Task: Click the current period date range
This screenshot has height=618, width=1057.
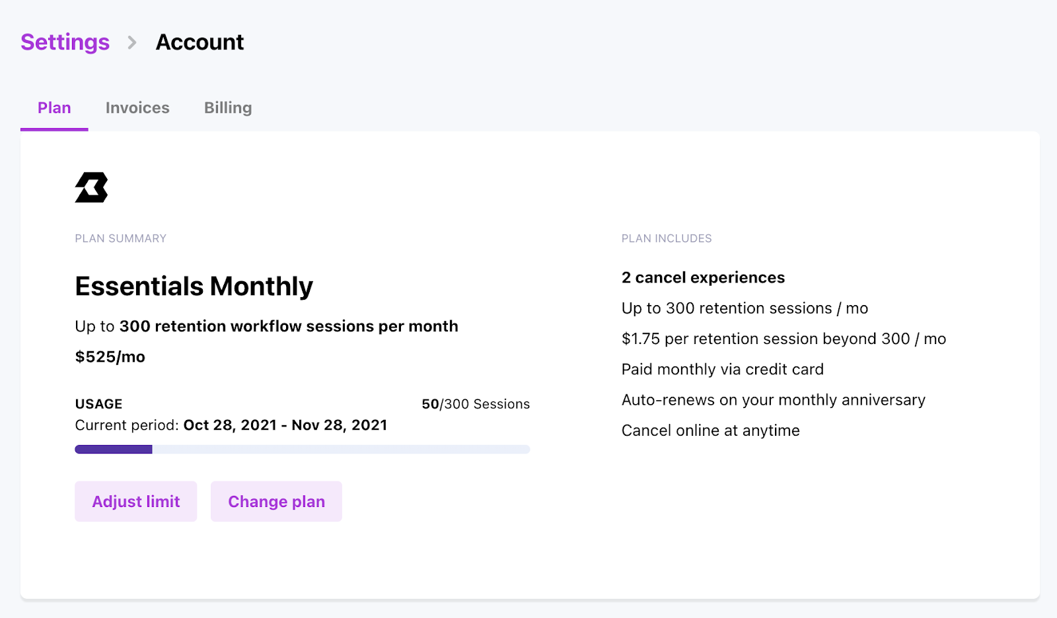Action: tap(285, 425)
